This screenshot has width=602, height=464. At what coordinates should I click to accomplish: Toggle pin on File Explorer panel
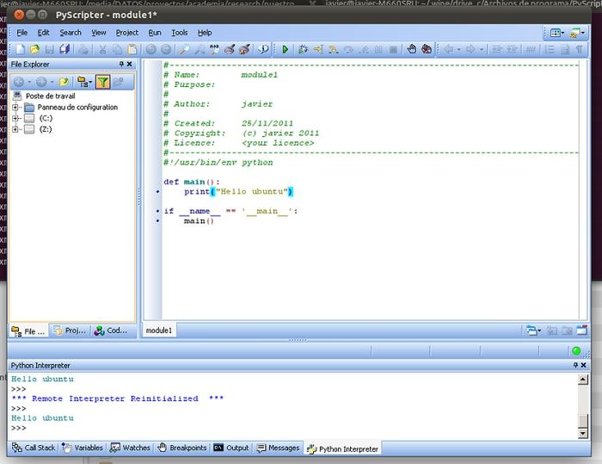[x=121, y=65]
